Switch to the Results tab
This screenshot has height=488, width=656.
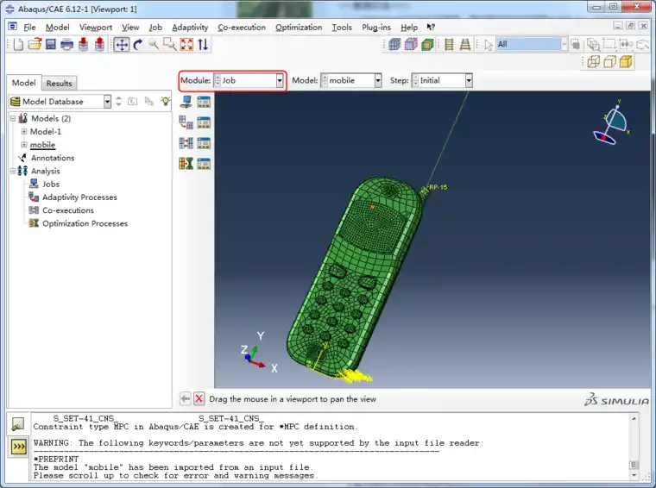59,83
